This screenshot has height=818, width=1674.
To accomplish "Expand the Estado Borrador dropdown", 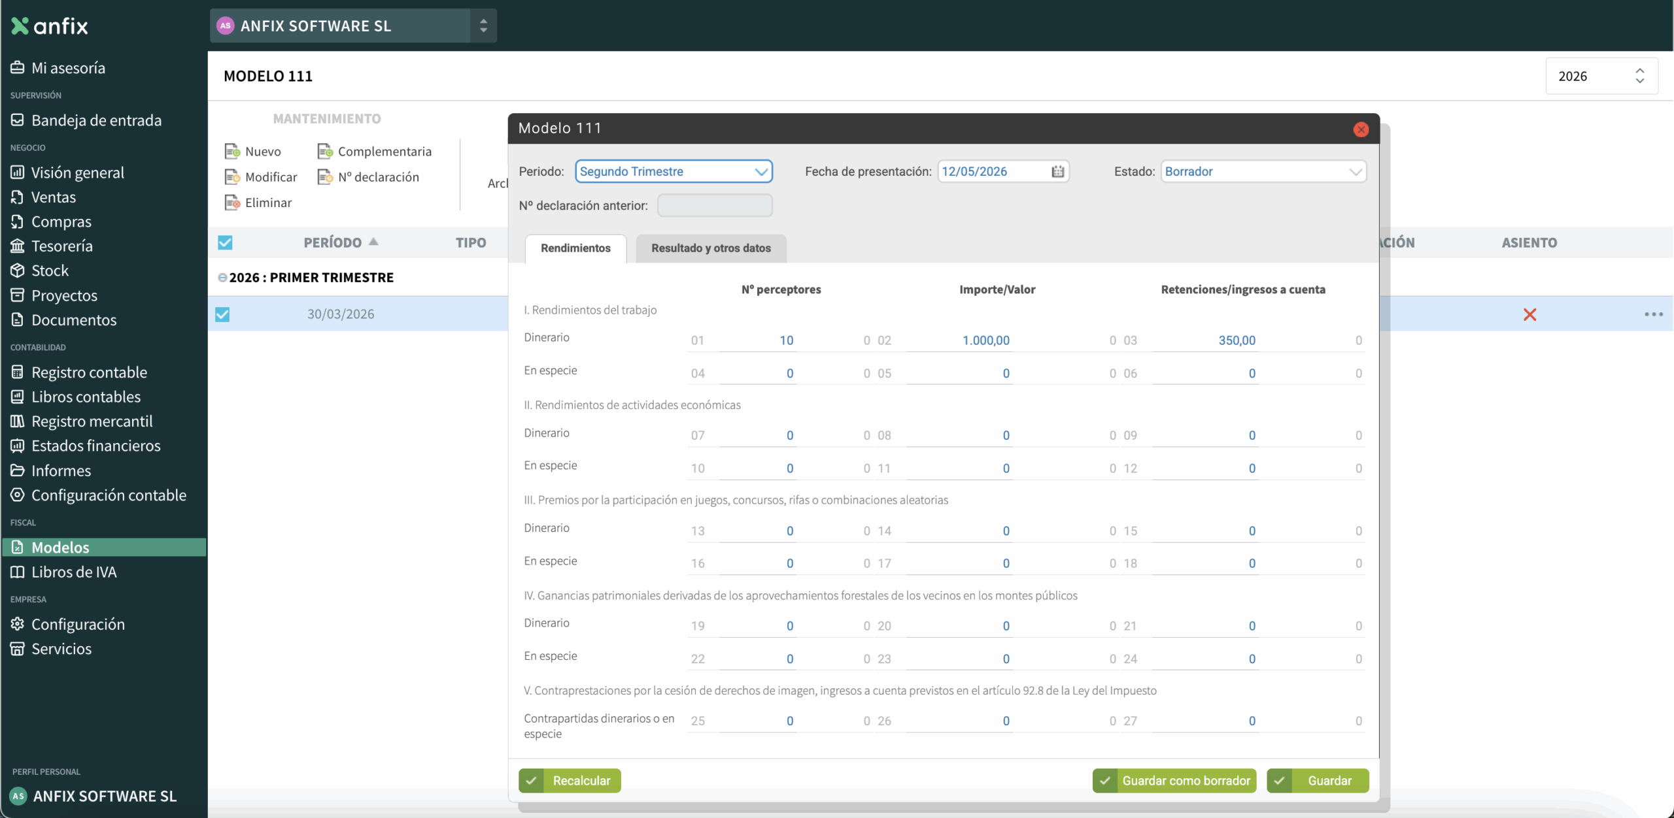I will (x=1263, y=172).
